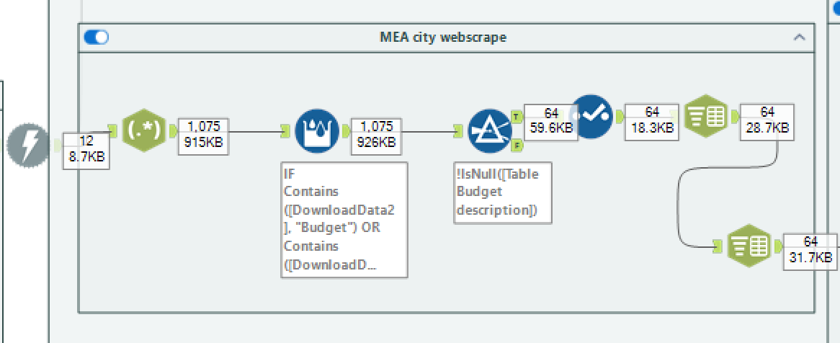The width and height of the screenshot is (840, 343).
Task: Click the 12 records 8.7KB data label
Action: (x=86, y=151)
